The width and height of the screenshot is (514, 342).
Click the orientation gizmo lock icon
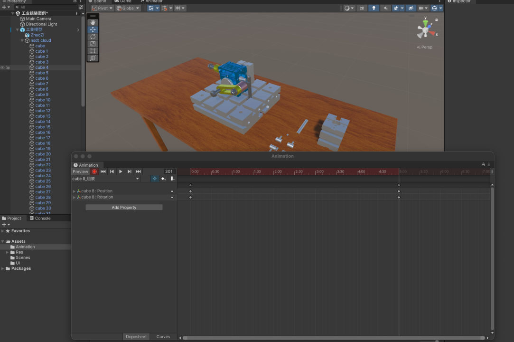436,19
